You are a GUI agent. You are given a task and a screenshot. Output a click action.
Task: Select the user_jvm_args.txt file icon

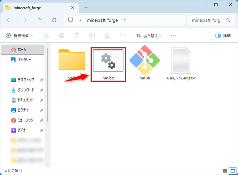point(181,60)
